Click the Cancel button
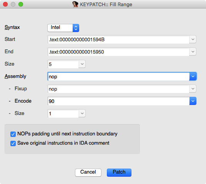 [88, 172]
